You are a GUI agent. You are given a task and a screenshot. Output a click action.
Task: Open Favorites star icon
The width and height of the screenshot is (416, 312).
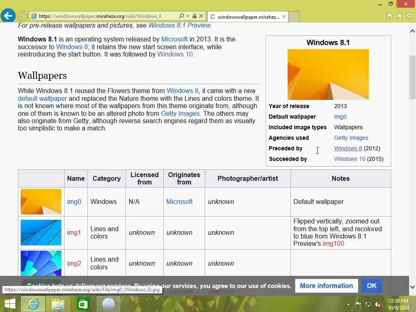point(399,16)
